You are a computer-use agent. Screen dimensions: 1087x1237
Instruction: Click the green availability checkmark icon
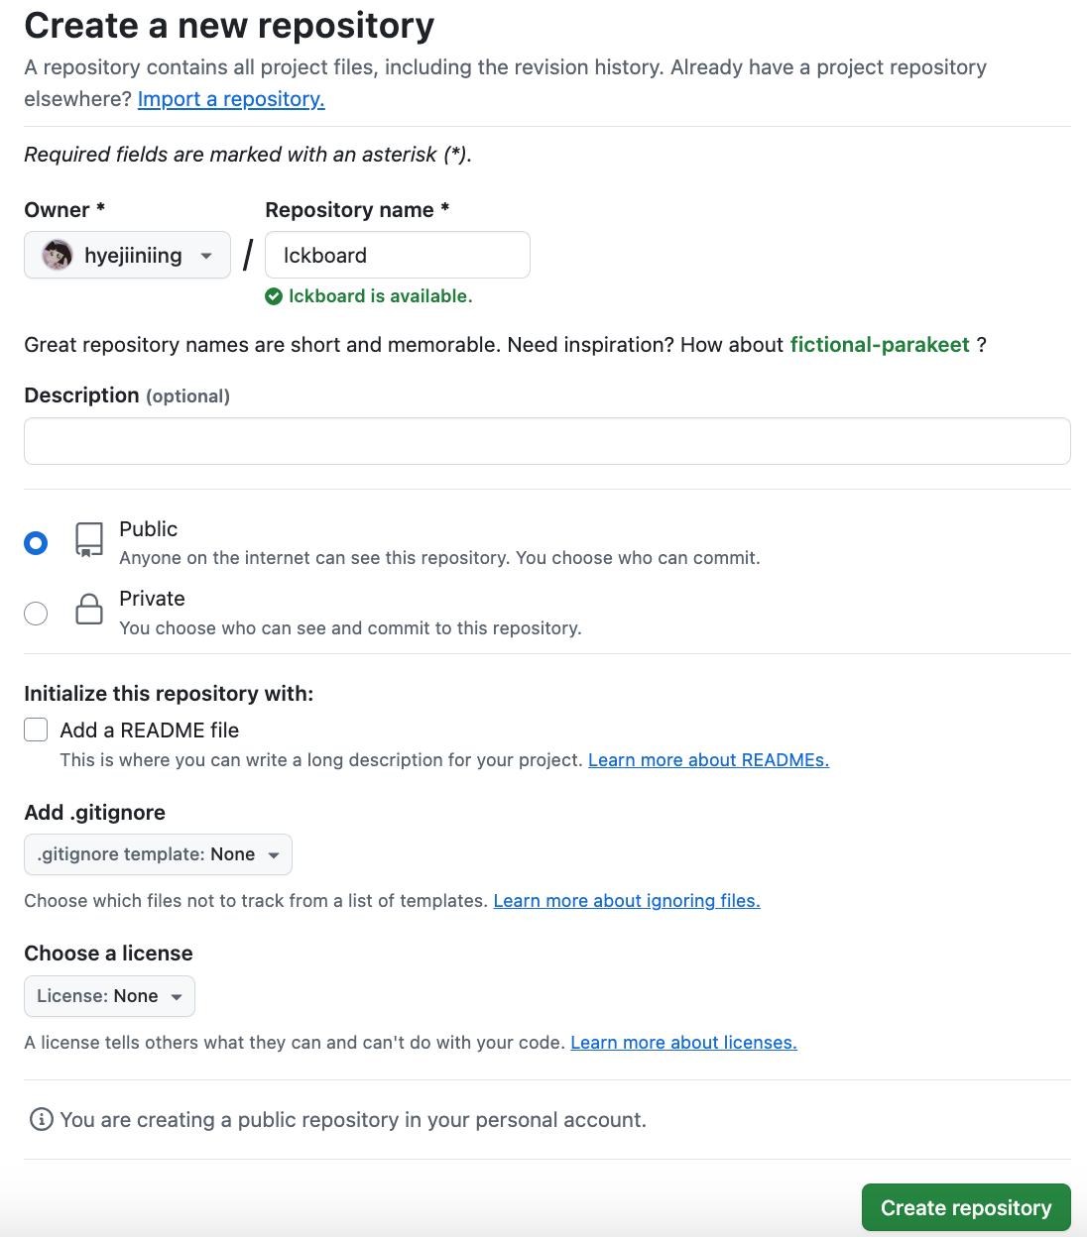point(274,296)
